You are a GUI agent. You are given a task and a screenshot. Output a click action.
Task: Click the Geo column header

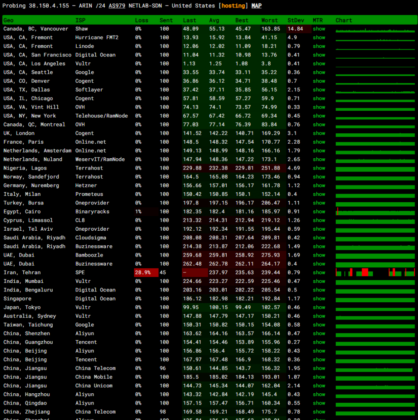point(9,20)
